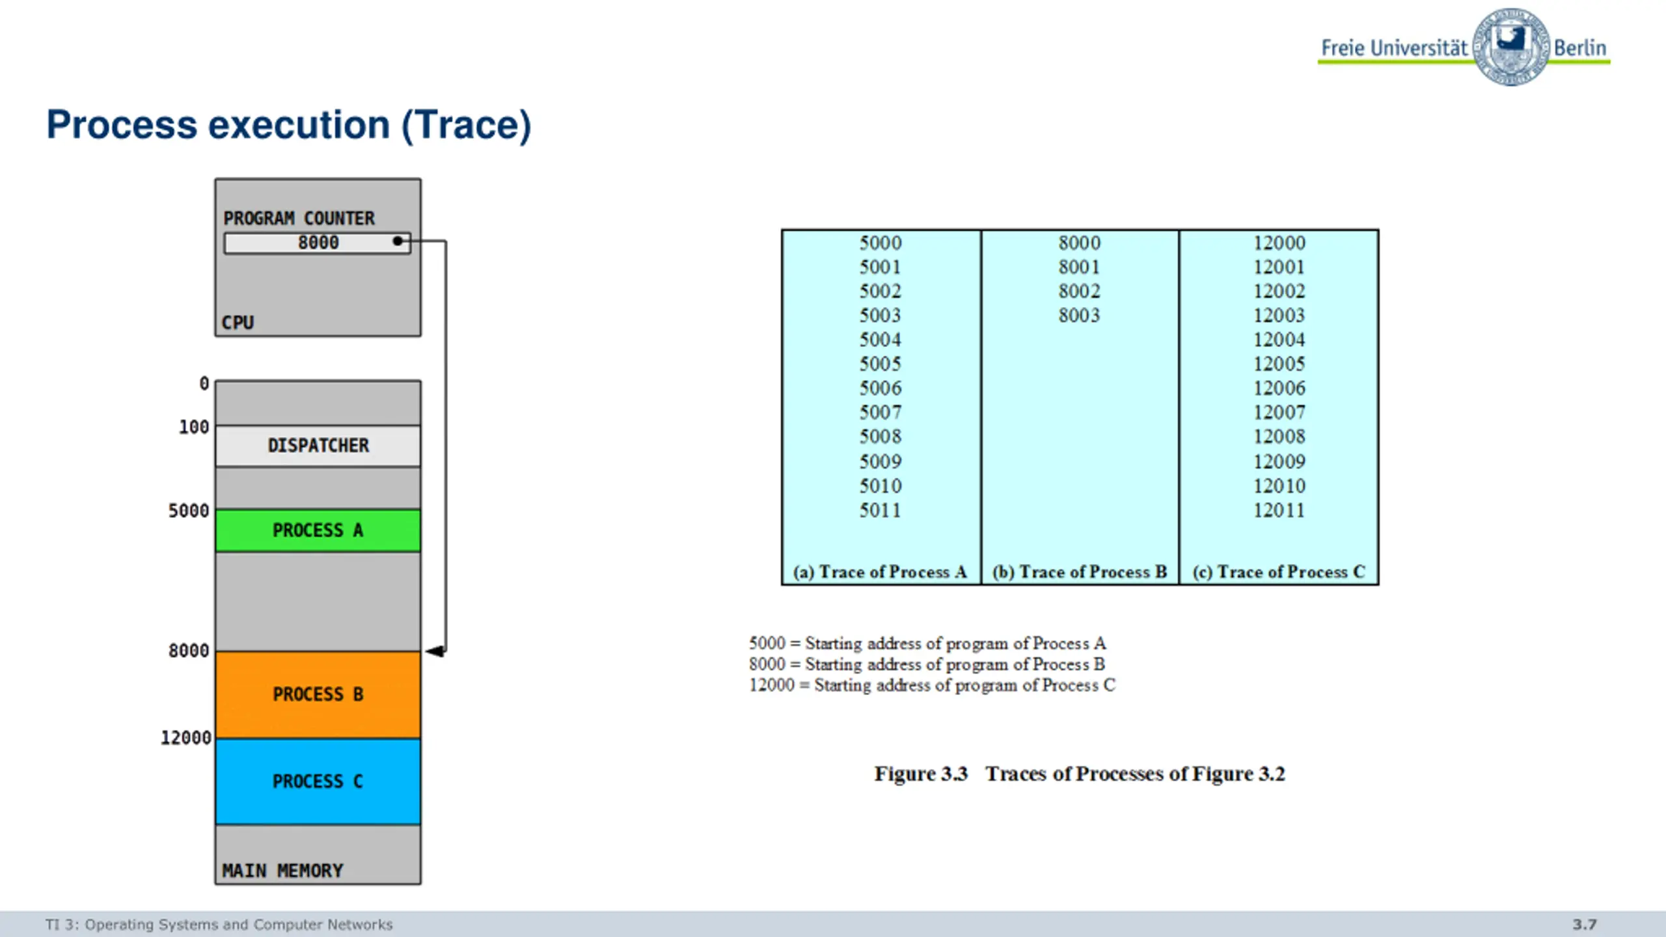Click trace entry 5003

881,316
